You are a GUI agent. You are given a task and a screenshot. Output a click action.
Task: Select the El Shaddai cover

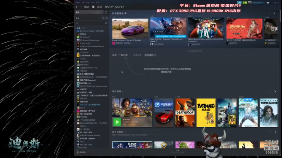[248, 113]
